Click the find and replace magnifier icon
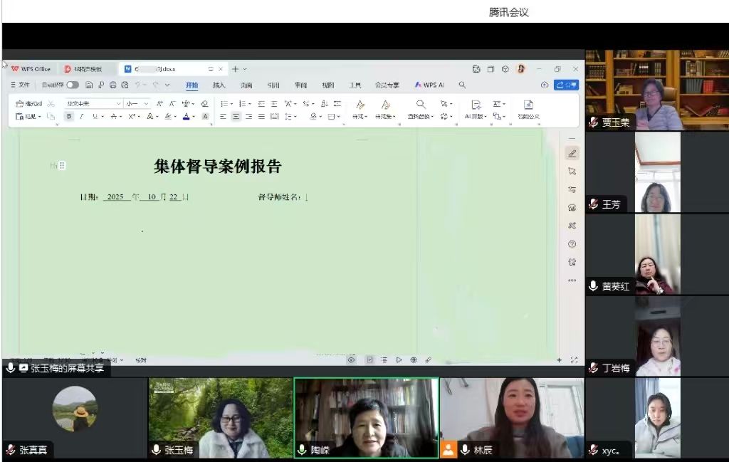The height and width of the screenshot is (462, 729). 421,104
